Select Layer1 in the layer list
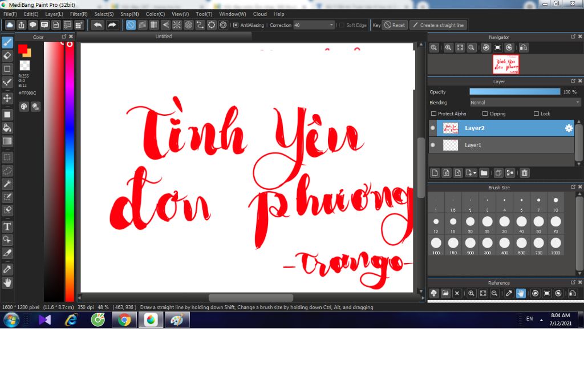Screen dimensions: 584x377 tap(501, 145)
